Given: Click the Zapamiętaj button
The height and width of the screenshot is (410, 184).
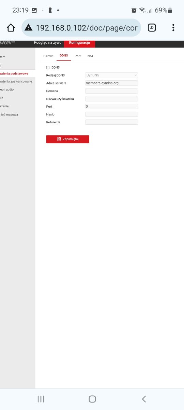Looking at the screenshot, I should 68,139.
